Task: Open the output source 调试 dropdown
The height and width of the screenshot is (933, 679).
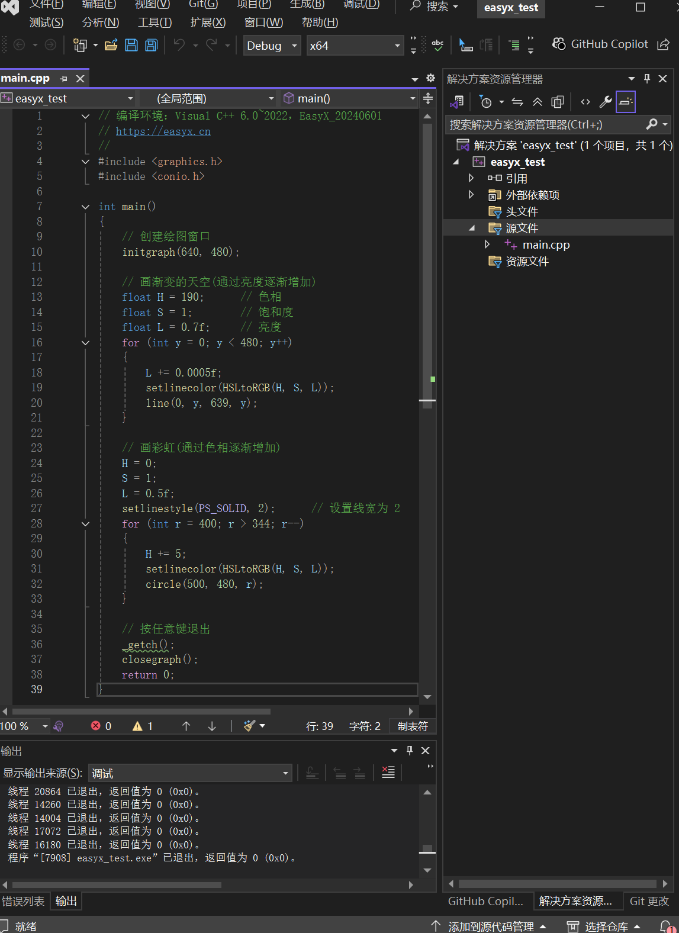Action: coord(191,773)
